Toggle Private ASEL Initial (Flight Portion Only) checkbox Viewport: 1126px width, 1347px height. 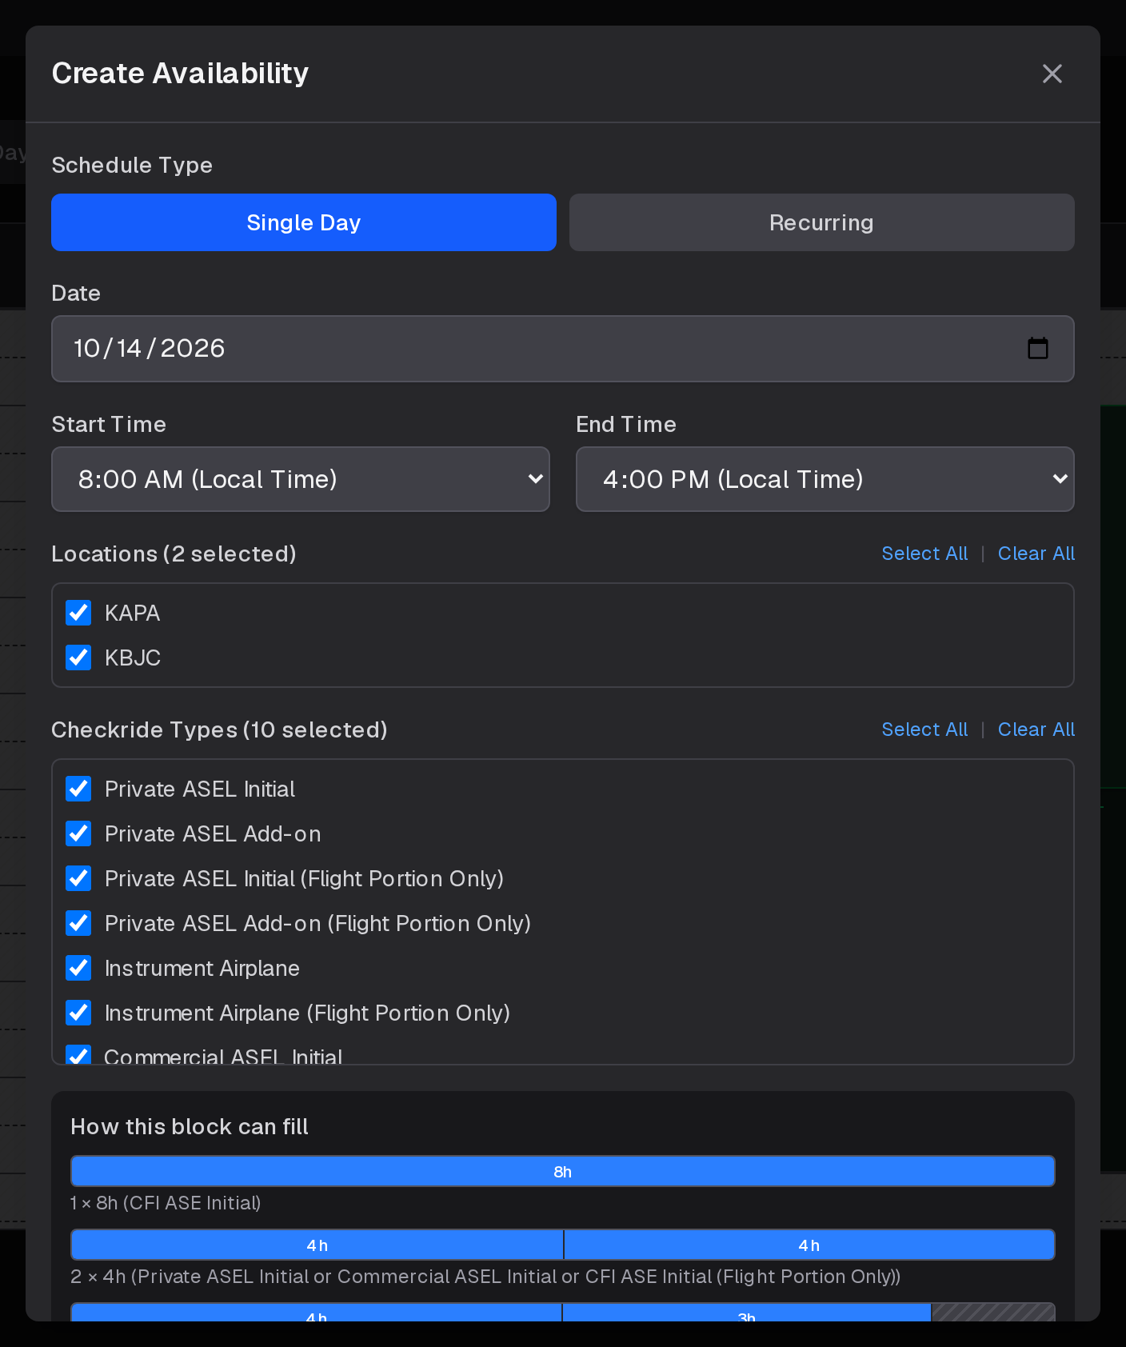78,878
